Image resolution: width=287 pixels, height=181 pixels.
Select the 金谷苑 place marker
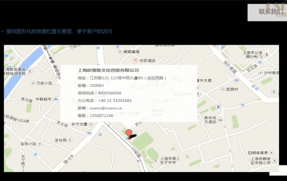(x=70, y=140)
